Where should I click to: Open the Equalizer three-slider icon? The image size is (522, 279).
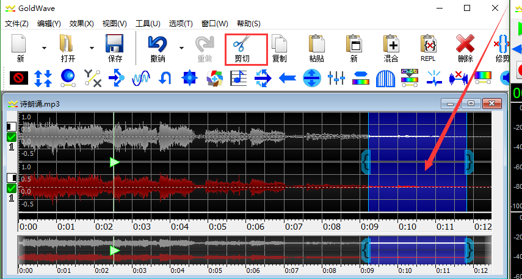(x=336, y=78)
